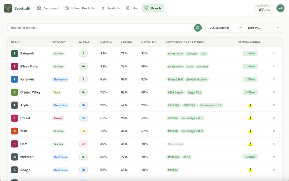Click H&M's H brand icon
This screenshot has height=181, width=289.
coord(15,144)
